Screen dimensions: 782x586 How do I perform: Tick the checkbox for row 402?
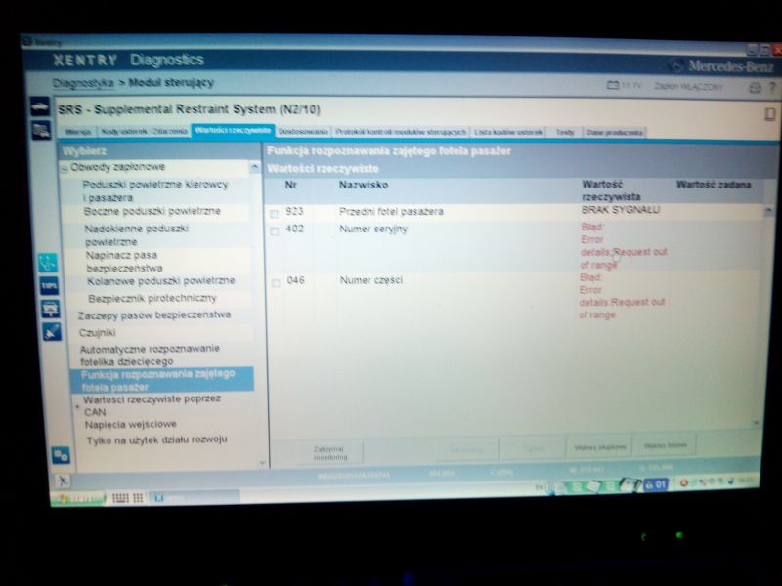pyautogui.click(x=275, y=231)
